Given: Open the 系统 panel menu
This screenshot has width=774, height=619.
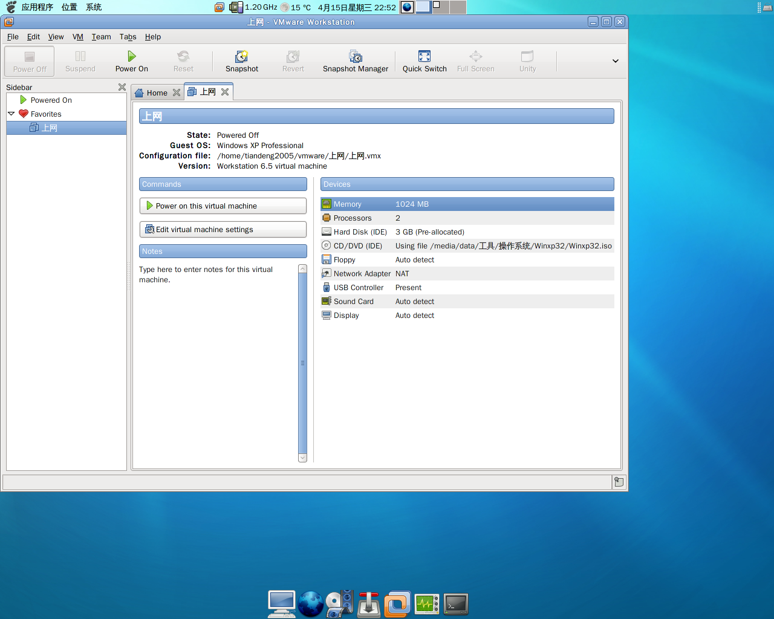Looking at the screenshot, I should point(93,7).
